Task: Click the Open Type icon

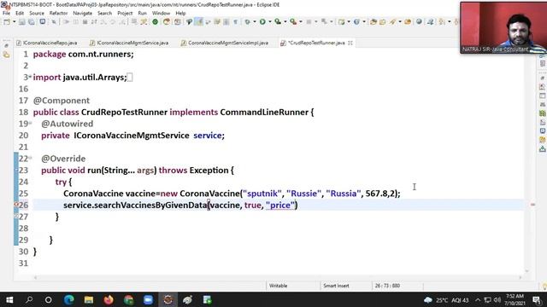Action: [x=373, y=22]
